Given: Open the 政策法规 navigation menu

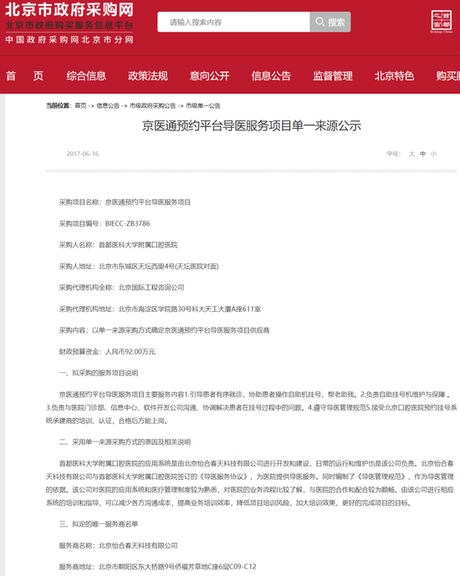Looking at the screenshot, I should [x=148, y=76].
